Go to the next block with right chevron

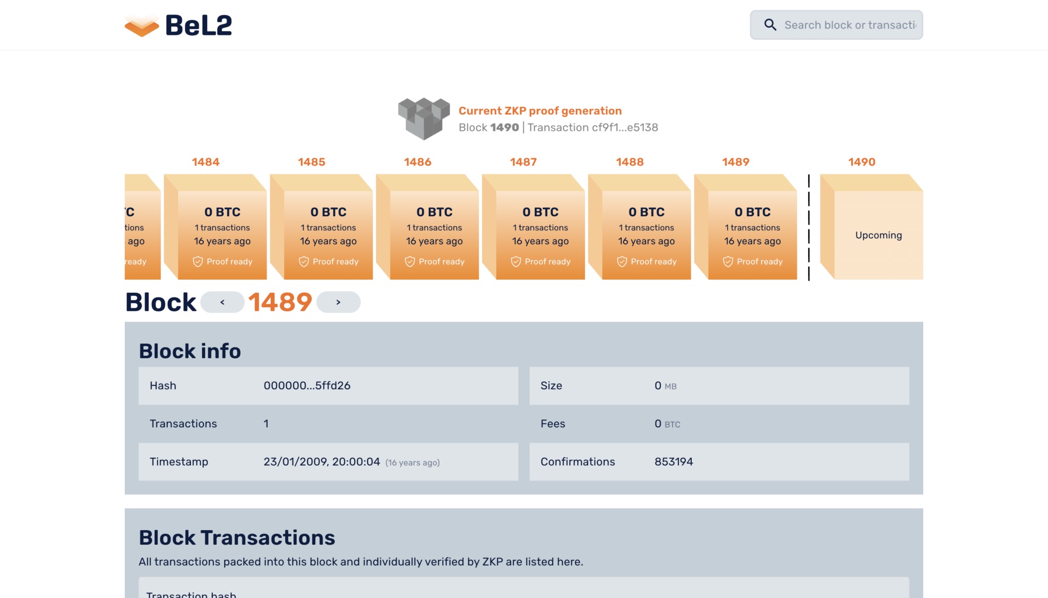click(x=338, y=302)
